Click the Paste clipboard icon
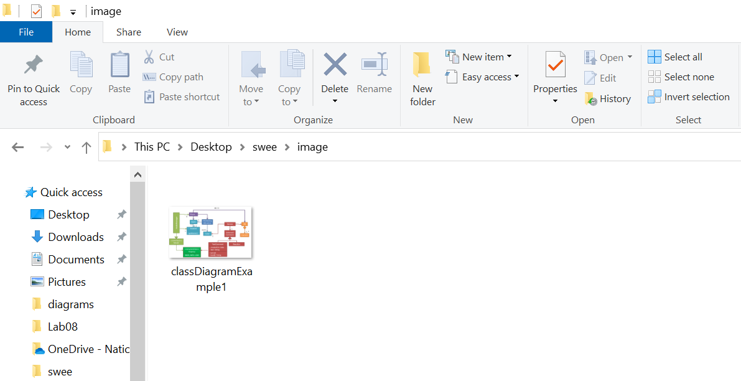The width and height of the screenshot is (741, 381). click(119, 65)
